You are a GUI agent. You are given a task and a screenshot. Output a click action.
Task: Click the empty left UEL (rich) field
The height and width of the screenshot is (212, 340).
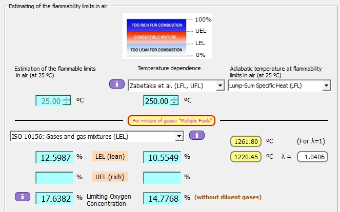54,177
